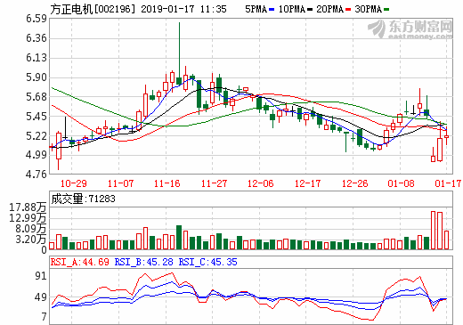Screen dimensions: 463x325
Task: Click the 11-16 date axis label
Action: [x=167, y=183]
